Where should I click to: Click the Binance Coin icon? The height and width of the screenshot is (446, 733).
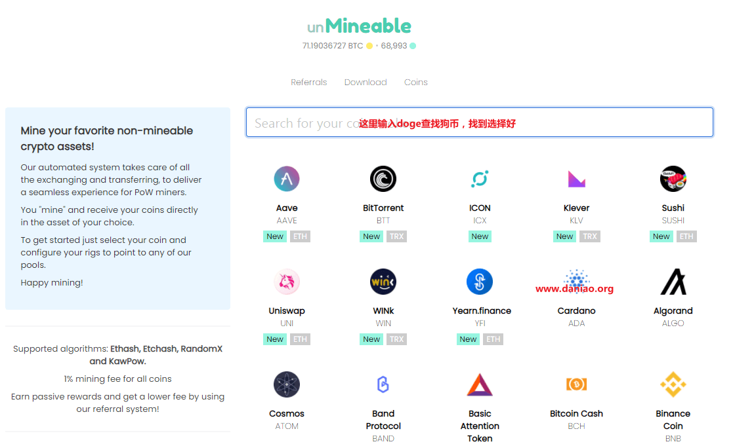[673, 384]
